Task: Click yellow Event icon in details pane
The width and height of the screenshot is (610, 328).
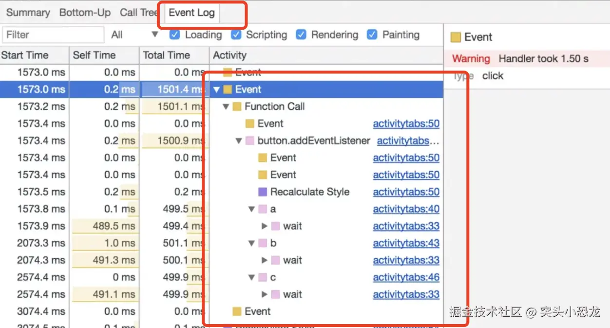Action: pos(456,37)
